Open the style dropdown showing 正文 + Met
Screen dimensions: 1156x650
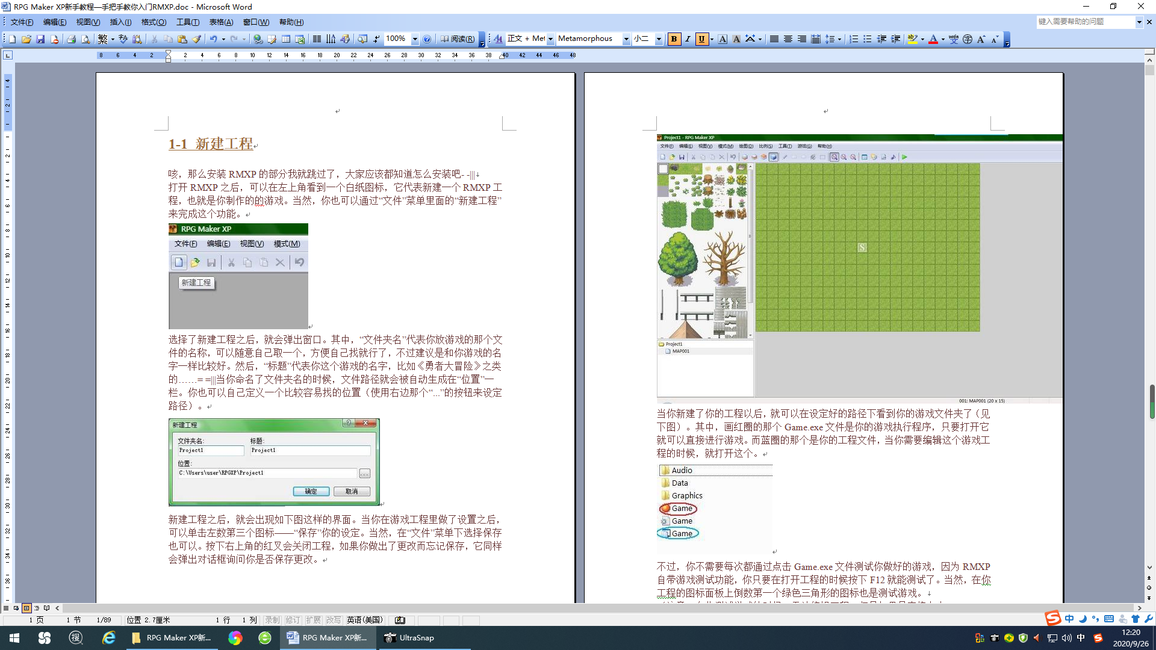pyautogui.click(x=550, y=39)
